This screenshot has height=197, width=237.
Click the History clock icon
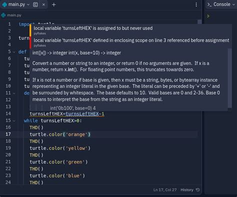tap(198, 190)
